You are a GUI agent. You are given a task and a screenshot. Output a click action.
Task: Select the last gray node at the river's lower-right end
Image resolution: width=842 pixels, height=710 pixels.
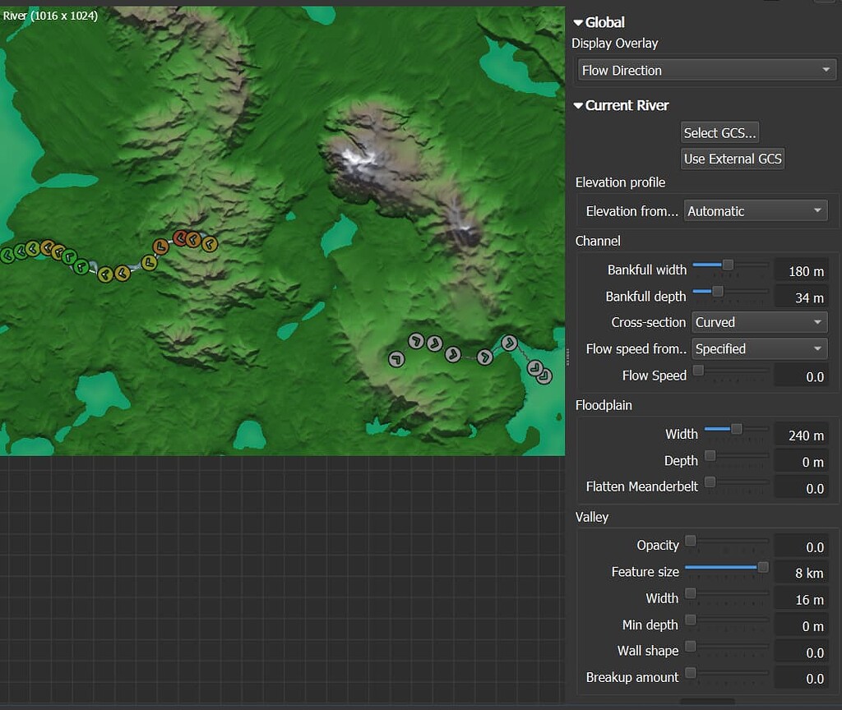pyautogui.click(x=544, y=376)
